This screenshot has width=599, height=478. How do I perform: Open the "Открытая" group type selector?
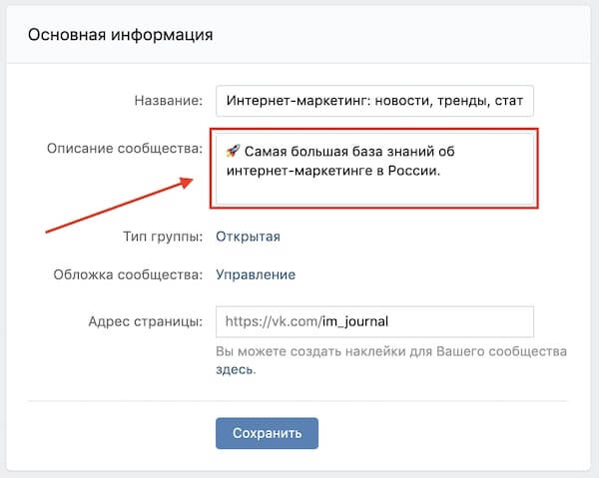(249, 237)
